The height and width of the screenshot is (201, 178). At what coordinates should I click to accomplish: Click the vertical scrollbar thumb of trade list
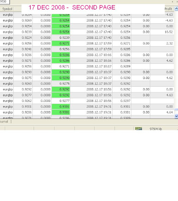176,109
